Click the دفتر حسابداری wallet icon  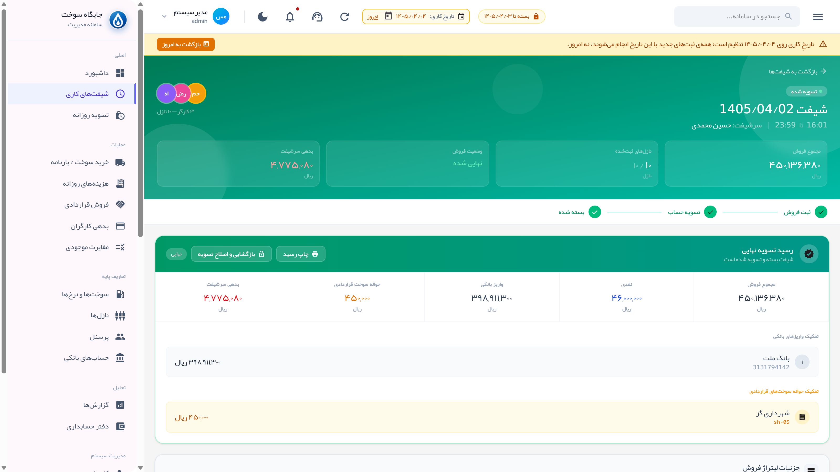[120, 426]
